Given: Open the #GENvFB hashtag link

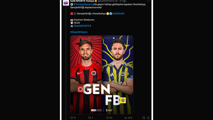Looking at the screenshot, I should (x=119, y=14).
